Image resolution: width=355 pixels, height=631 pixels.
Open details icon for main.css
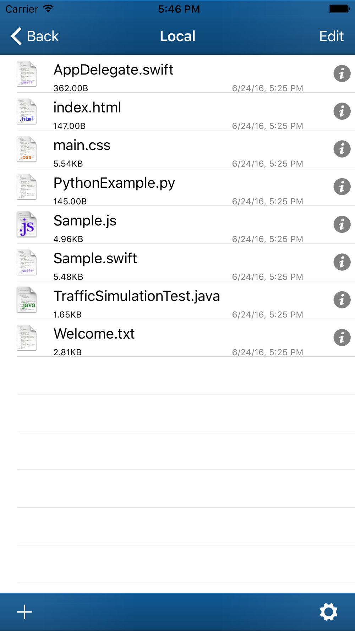tap(342, 149)
